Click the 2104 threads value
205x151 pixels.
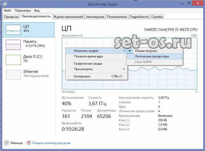(86, 116)
